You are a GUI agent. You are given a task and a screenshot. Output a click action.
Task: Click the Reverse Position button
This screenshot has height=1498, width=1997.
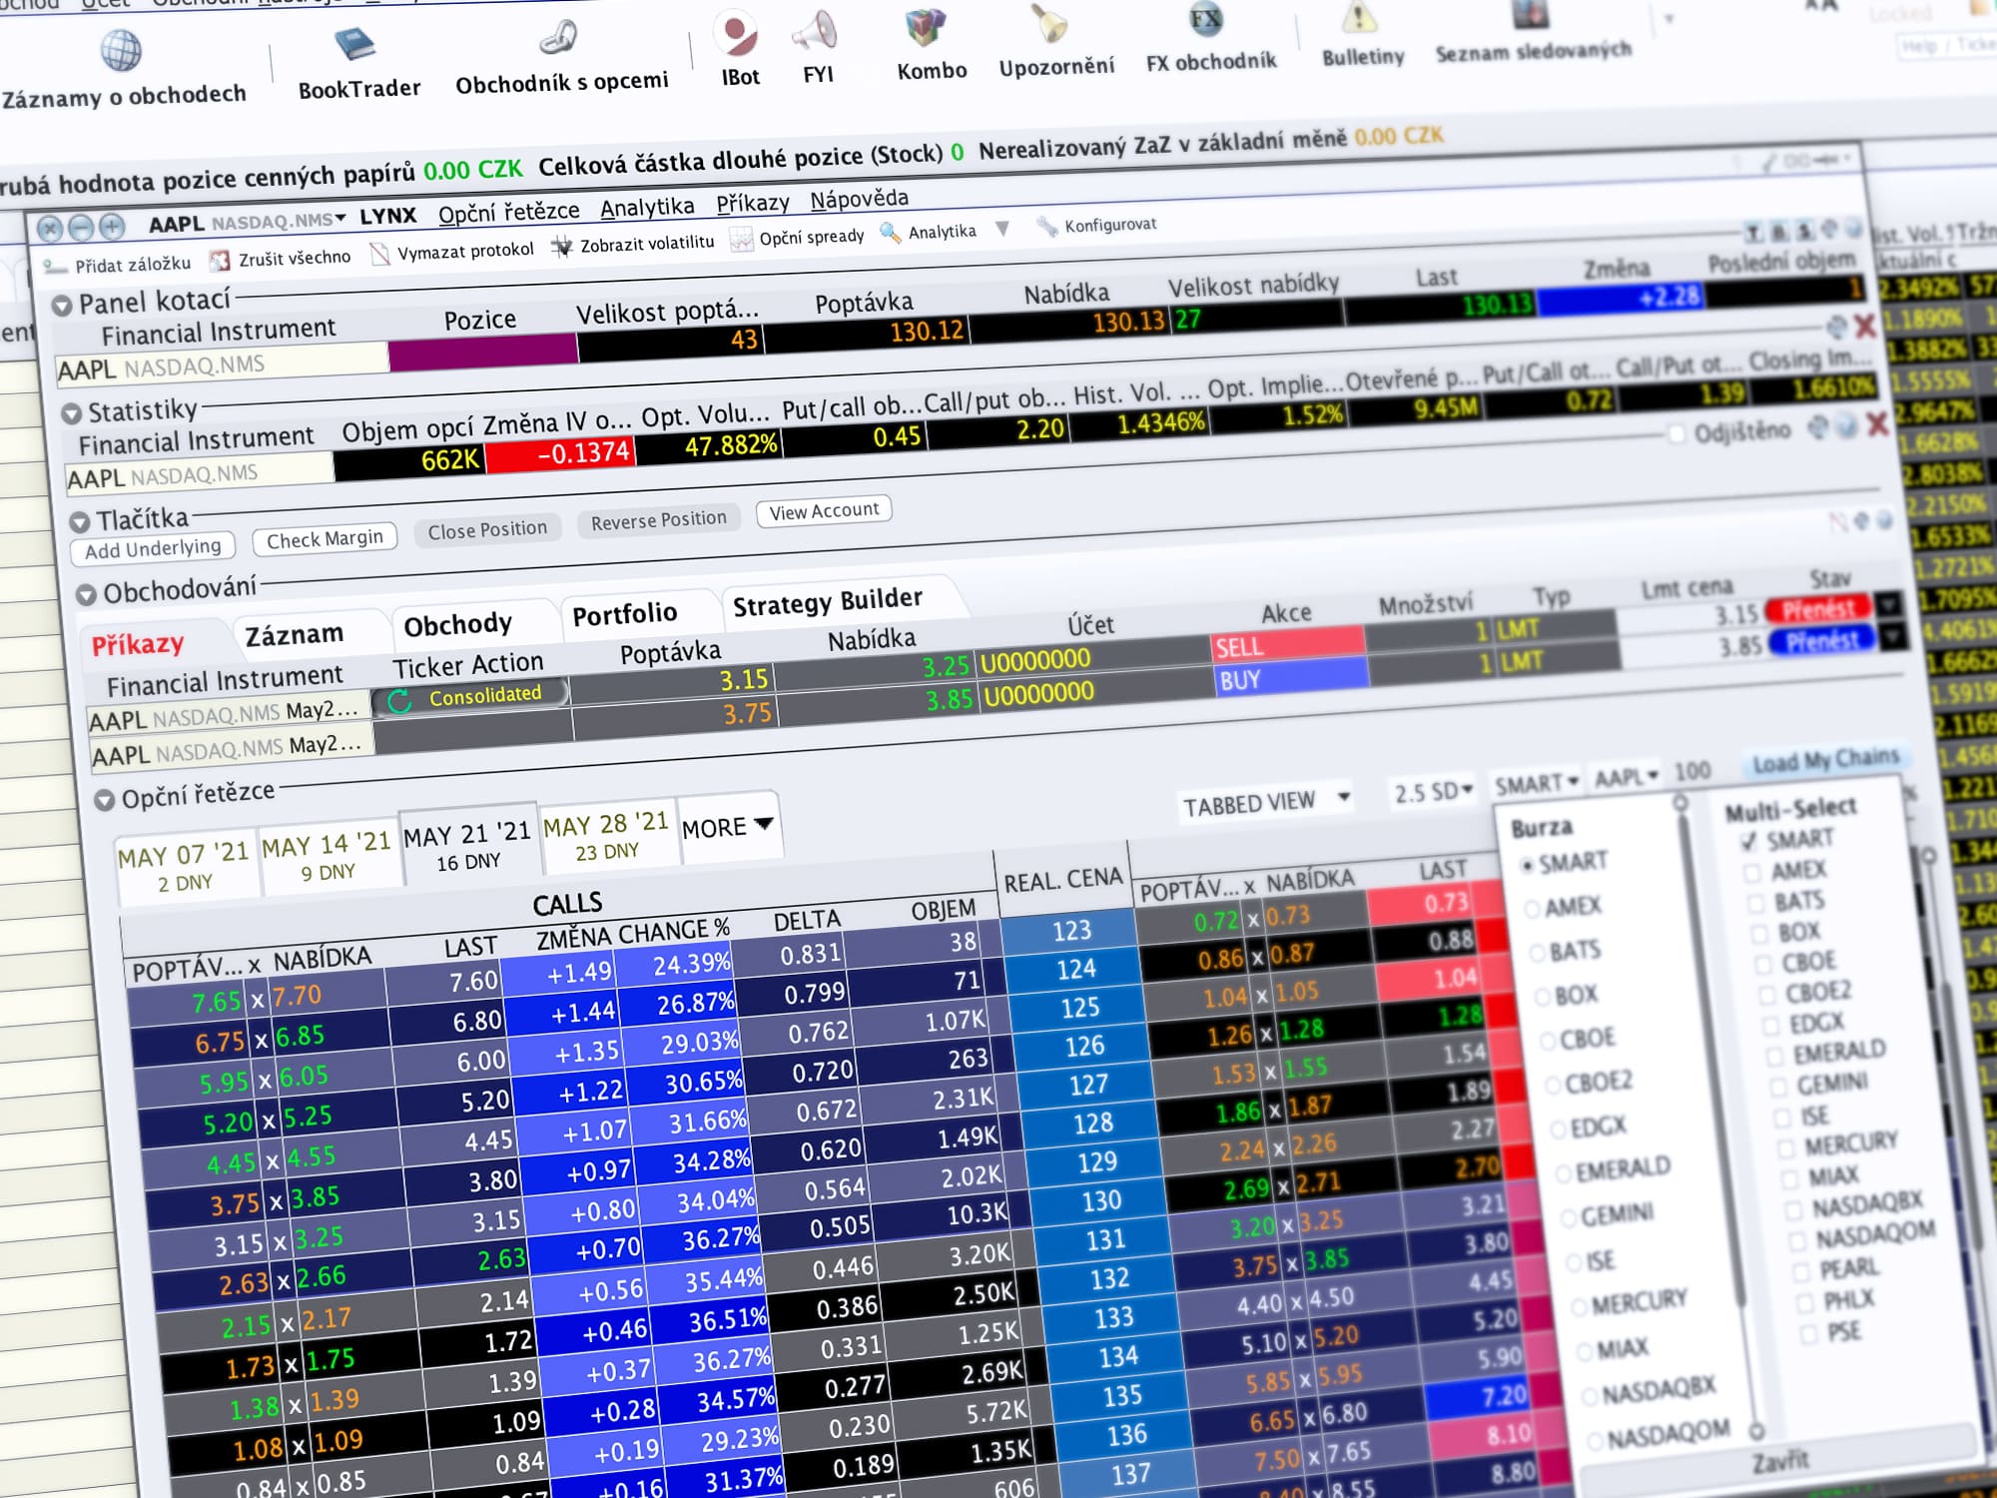pos(659,520)
